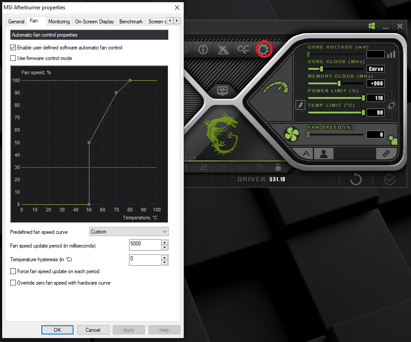
Task: Select the Fan tab
Action: click(x=34, y=21)
